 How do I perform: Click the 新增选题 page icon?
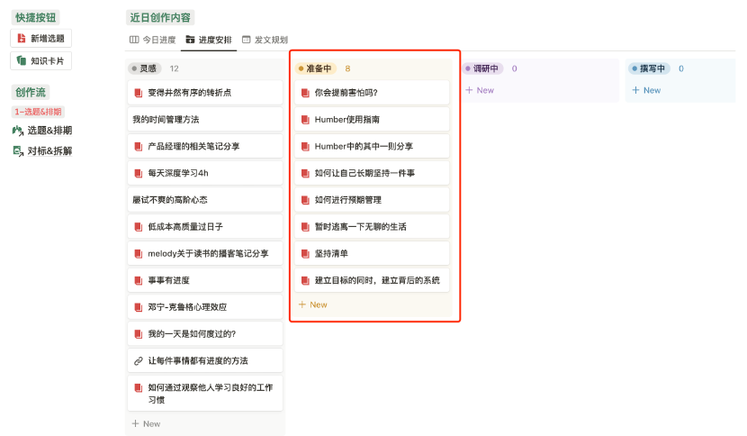click(x=22, y=38)
